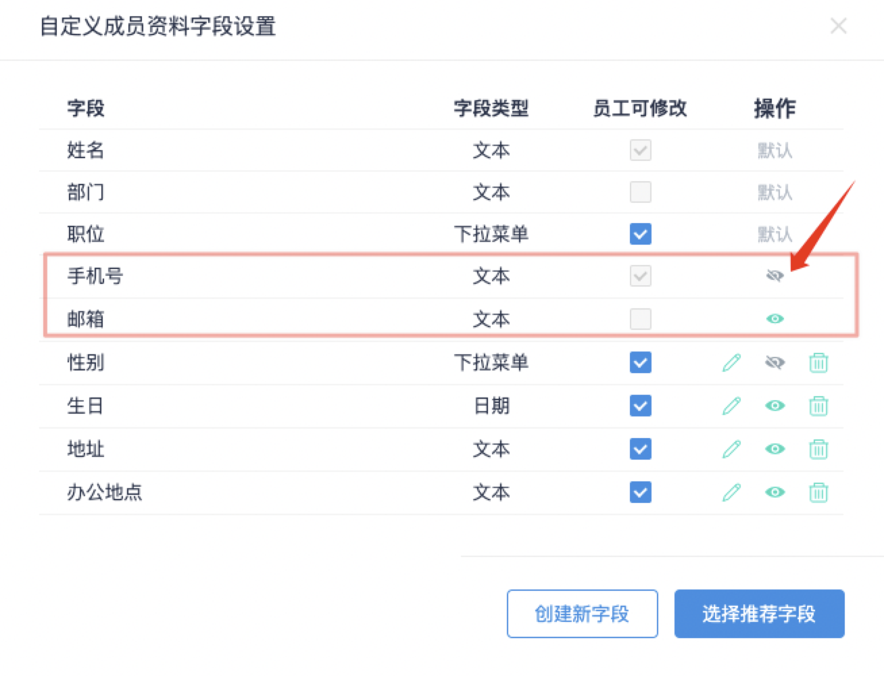Delete the 生日 field with trash icon
This screenshot has height=676, width=884.
point(818,406)
